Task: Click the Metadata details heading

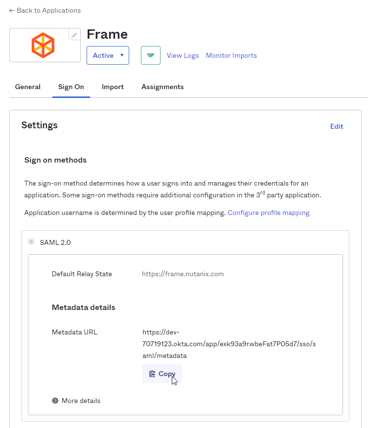Action: (x=84, y=308)
